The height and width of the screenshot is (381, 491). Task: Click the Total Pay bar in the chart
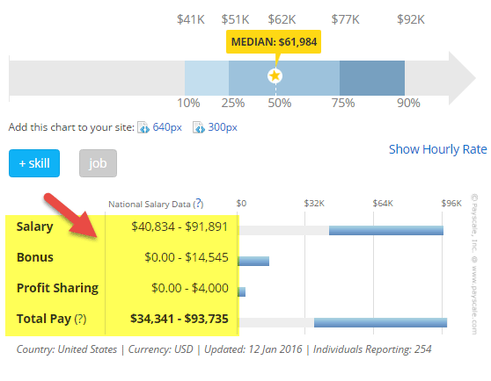(380, 322)
